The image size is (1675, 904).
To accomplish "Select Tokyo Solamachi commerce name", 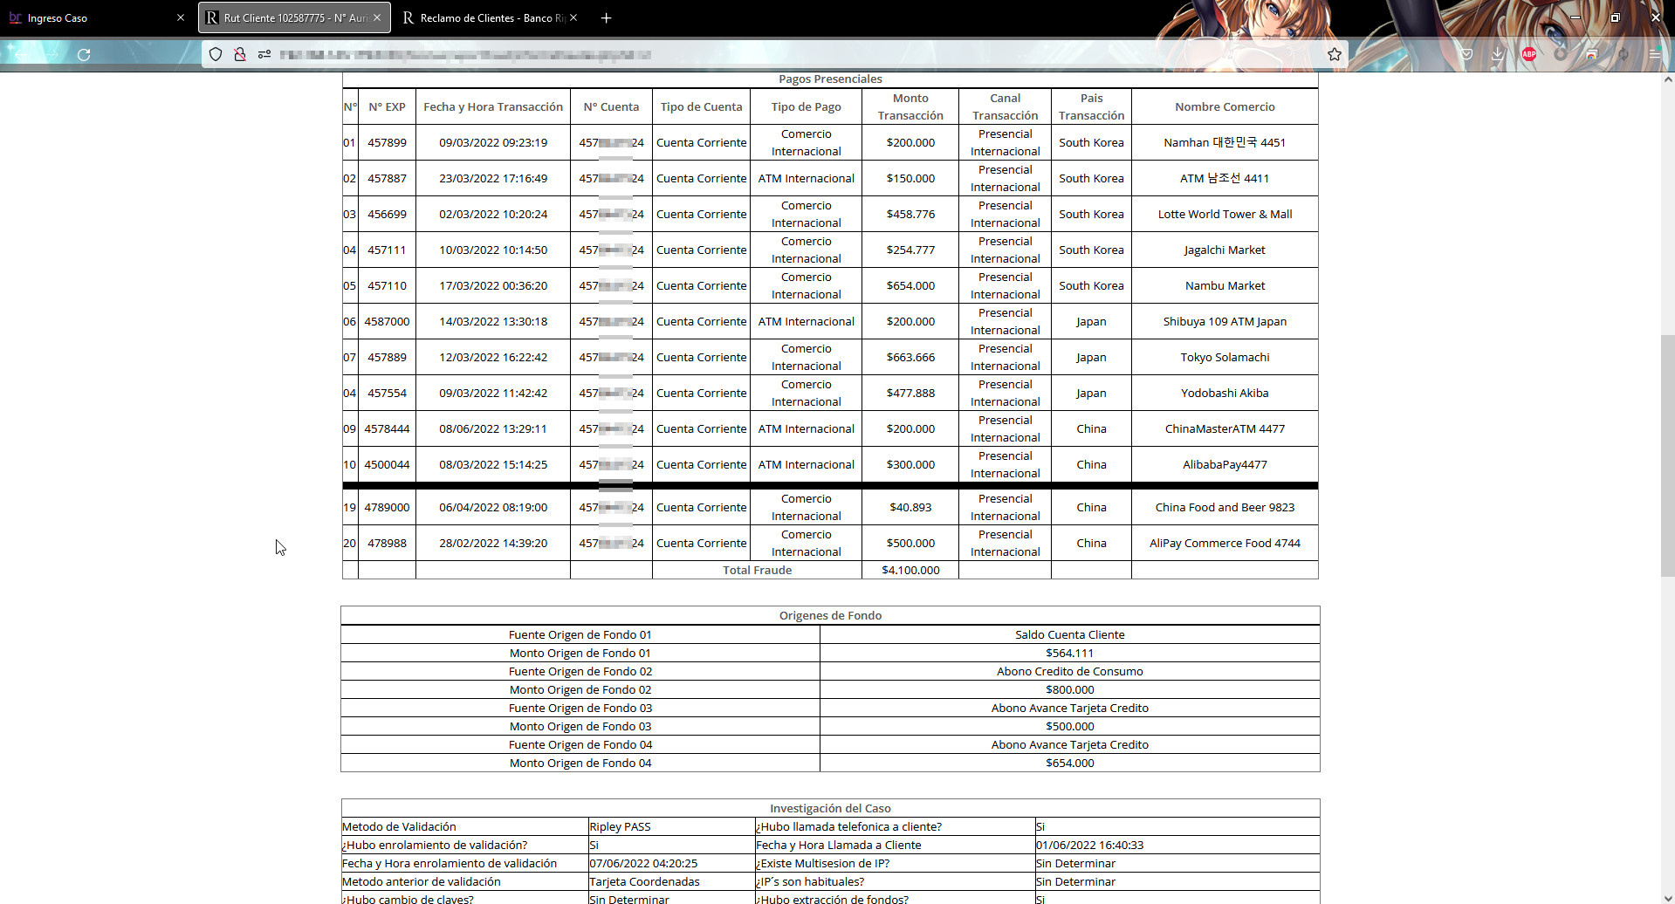I will [1225, 358].
